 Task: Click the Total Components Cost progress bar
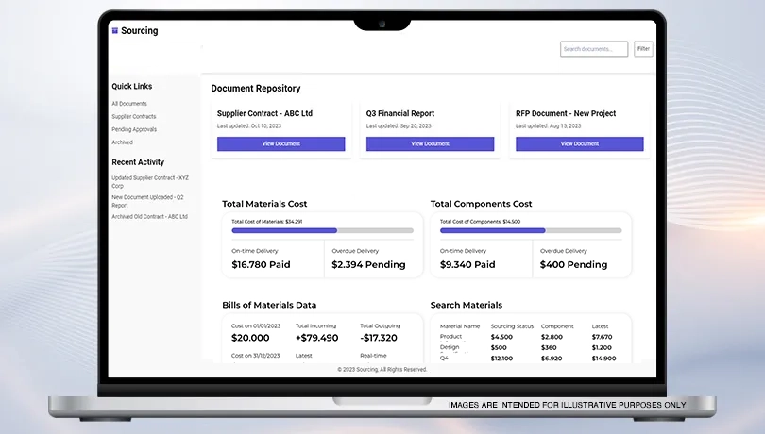click(x=531, y=230)
